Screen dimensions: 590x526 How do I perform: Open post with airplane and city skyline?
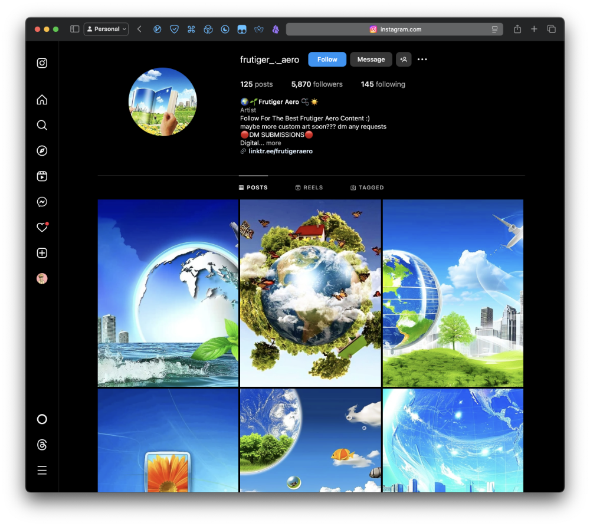coord(453,293)
